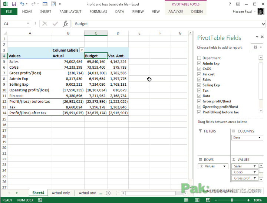Uncheck the Admin Exp field checkbox
Viewport: 267px width, 203px height.
click(x=199, y=63)
